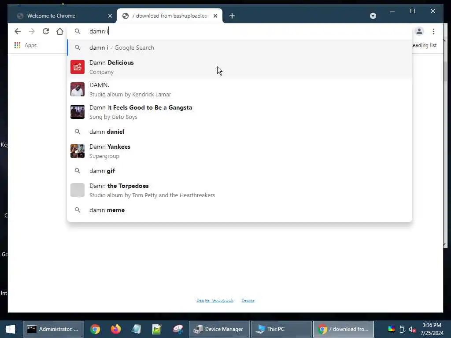Choose 'damn i - Google Search' suggestion
The width and height of the screenshot is (451, 338).
coord(240,48)
